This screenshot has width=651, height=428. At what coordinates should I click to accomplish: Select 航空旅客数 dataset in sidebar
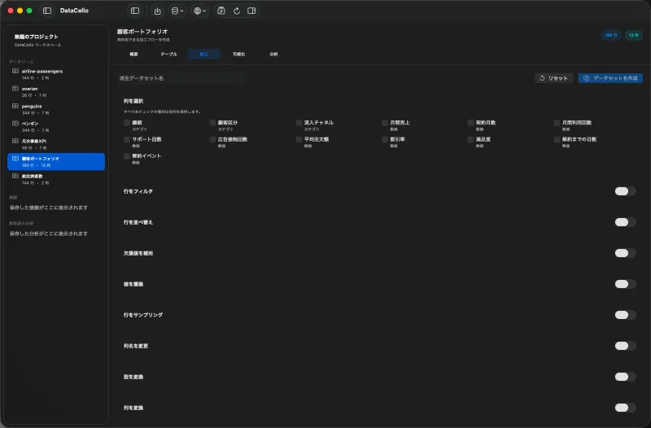(x=56, y=179)
